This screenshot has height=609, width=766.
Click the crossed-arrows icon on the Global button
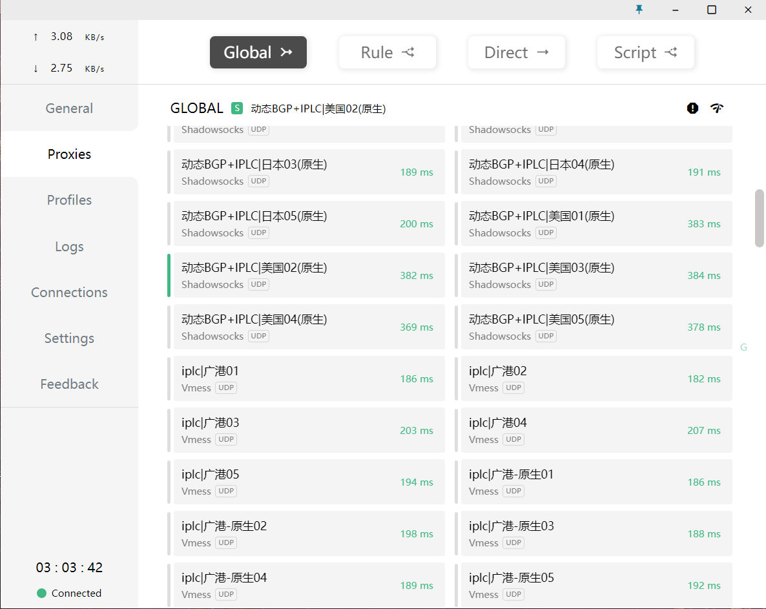click(x=285, y=52)
